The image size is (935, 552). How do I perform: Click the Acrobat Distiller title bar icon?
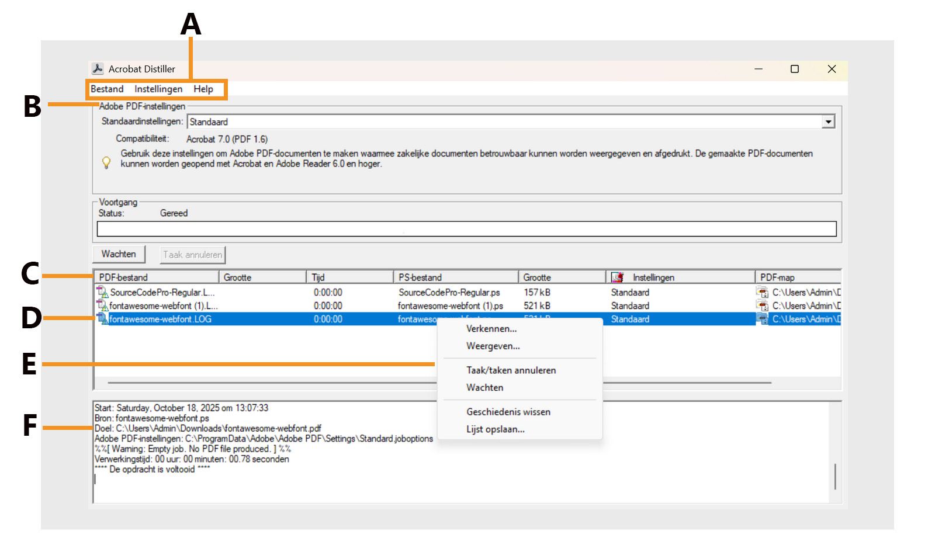tap(98, 68)
